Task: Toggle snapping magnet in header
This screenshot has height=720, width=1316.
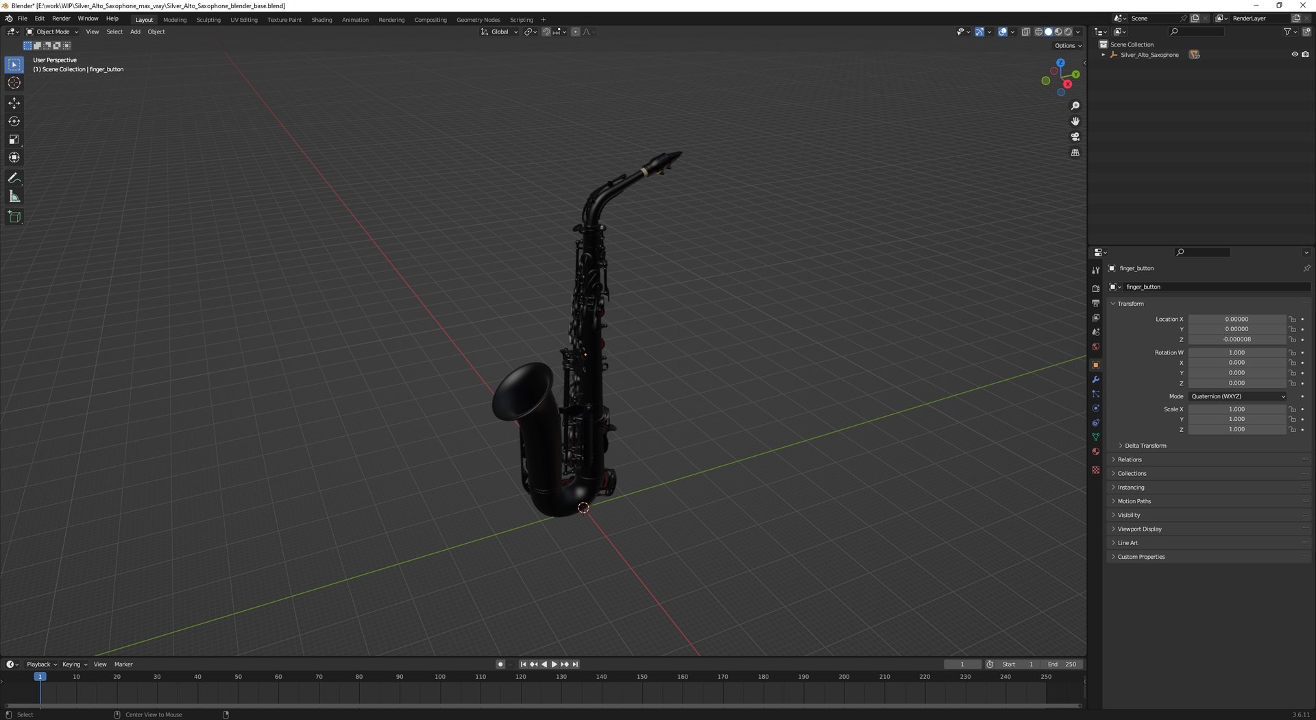Action: click(x=546, y=32)
